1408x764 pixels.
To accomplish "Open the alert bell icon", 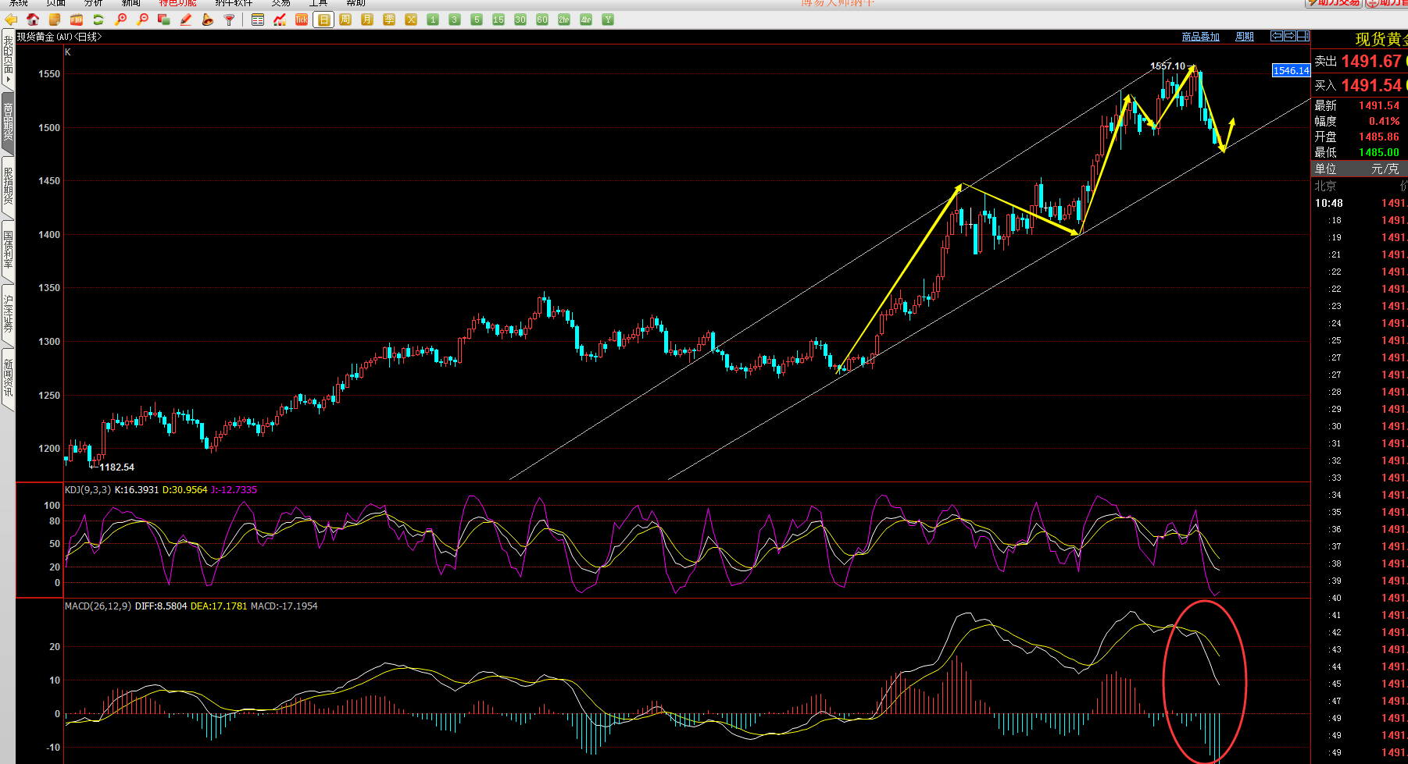I will click(x=208, y=20).
